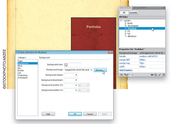Open Background-attachment dropdown

point(71,80)
